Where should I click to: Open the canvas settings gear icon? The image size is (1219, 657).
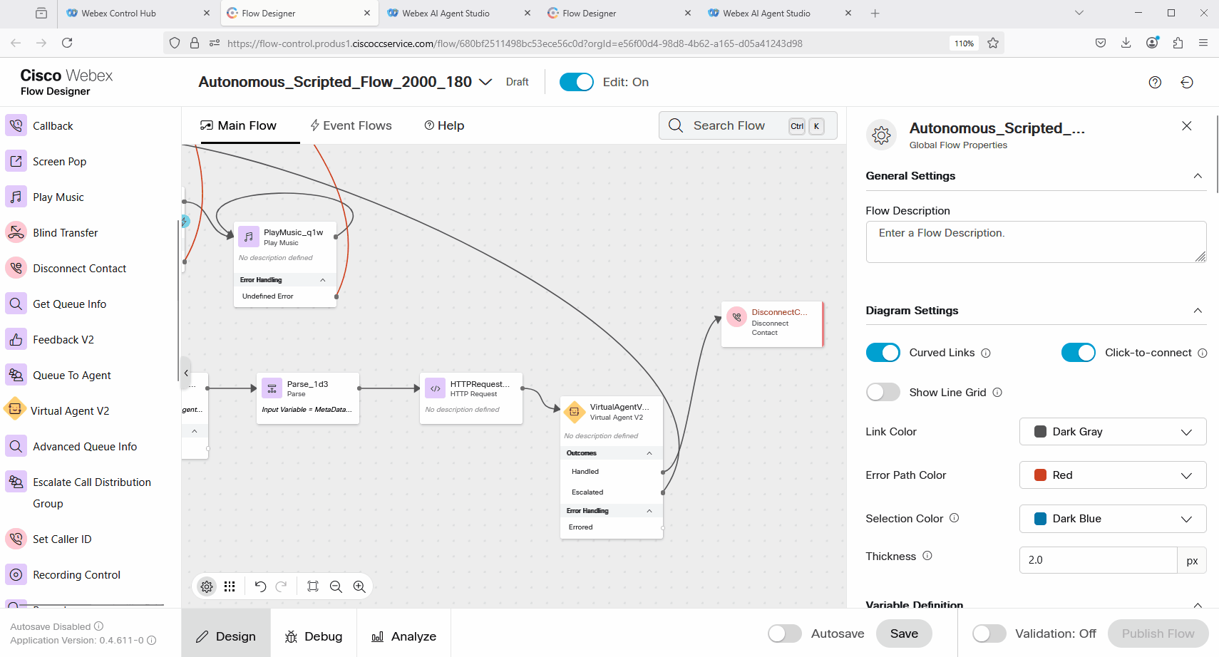[207, 586]
